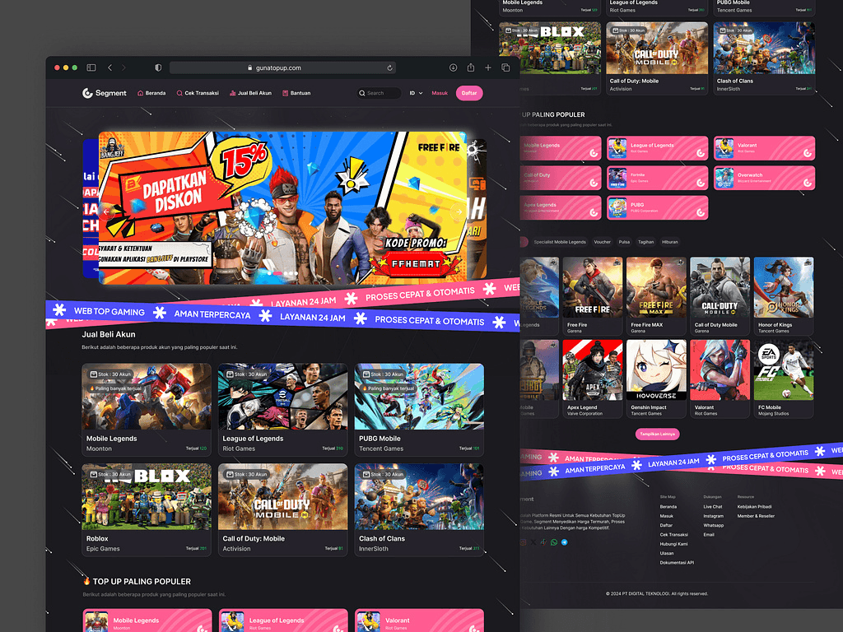Image resolution: width=843 pixels, height=632 pixels.
Task: Click the X icon in back page footer
Action: coord(533,542)
